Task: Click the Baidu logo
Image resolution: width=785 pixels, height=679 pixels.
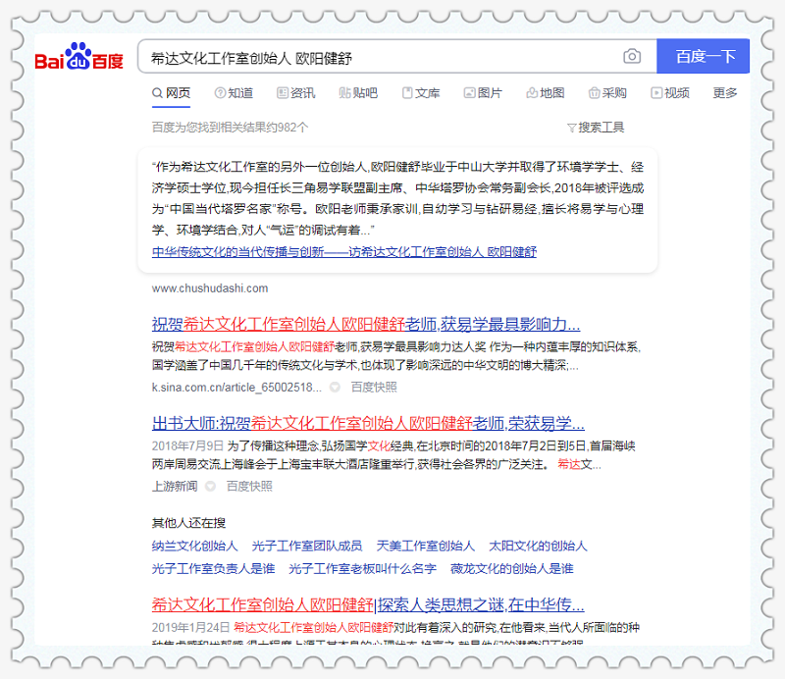Action: tap(79, 58)
